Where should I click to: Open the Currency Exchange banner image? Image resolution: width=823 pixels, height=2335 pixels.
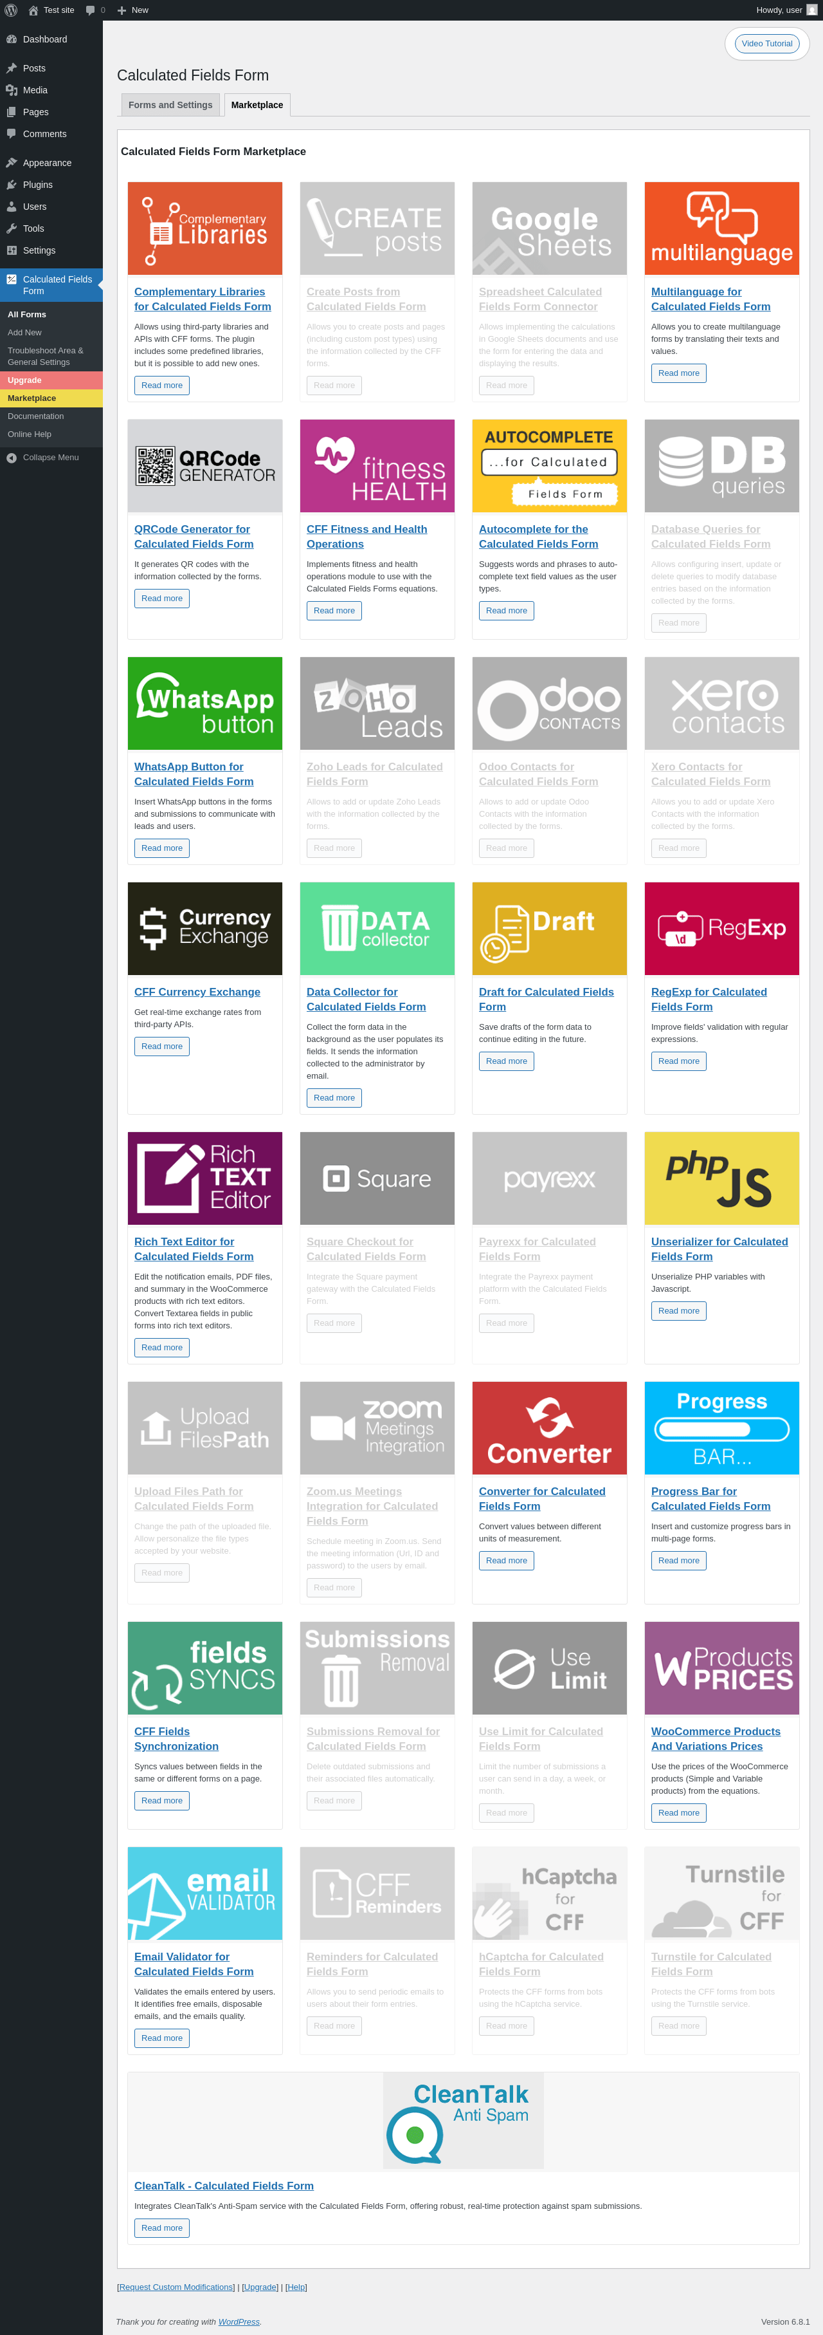pos(204,928)
